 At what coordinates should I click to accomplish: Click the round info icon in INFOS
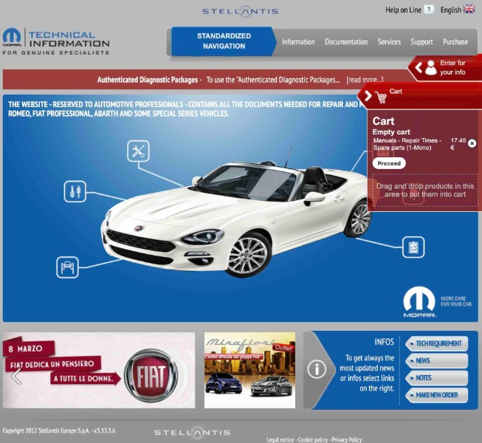(x=317, y=369)
